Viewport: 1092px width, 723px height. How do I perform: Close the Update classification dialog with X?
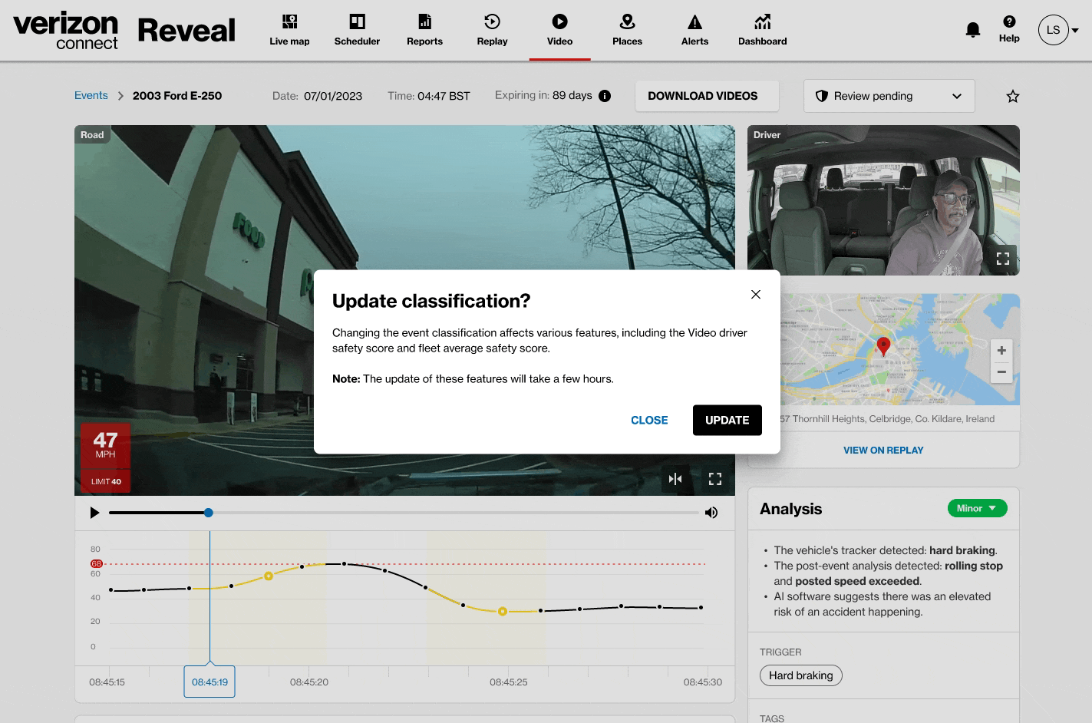pyautogui.click(x=756, y=294)
